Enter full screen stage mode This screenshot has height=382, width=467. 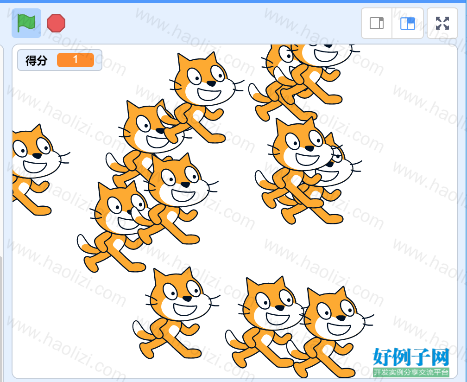442,23
